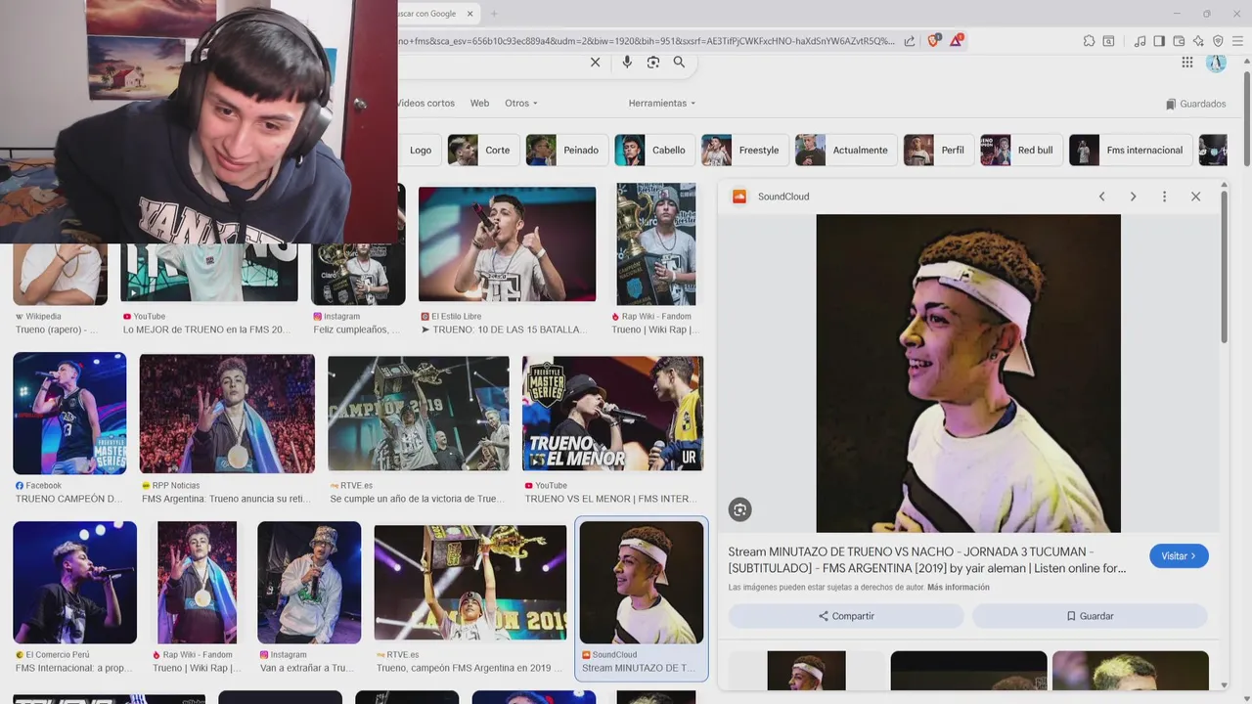Open the Google apps grid
1252x704 pixels.
pyautogui.click(x=1186, y=62)
